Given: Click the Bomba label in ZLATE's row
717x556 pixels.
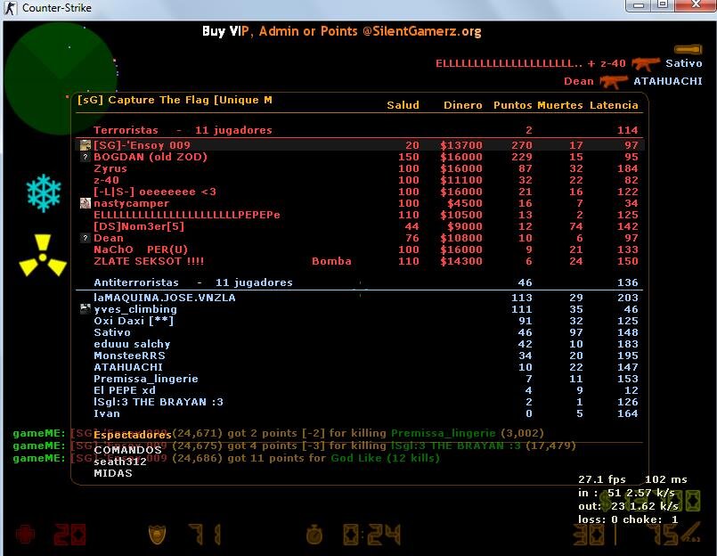Looking at the screenshot, I should [x=331, y=261].
